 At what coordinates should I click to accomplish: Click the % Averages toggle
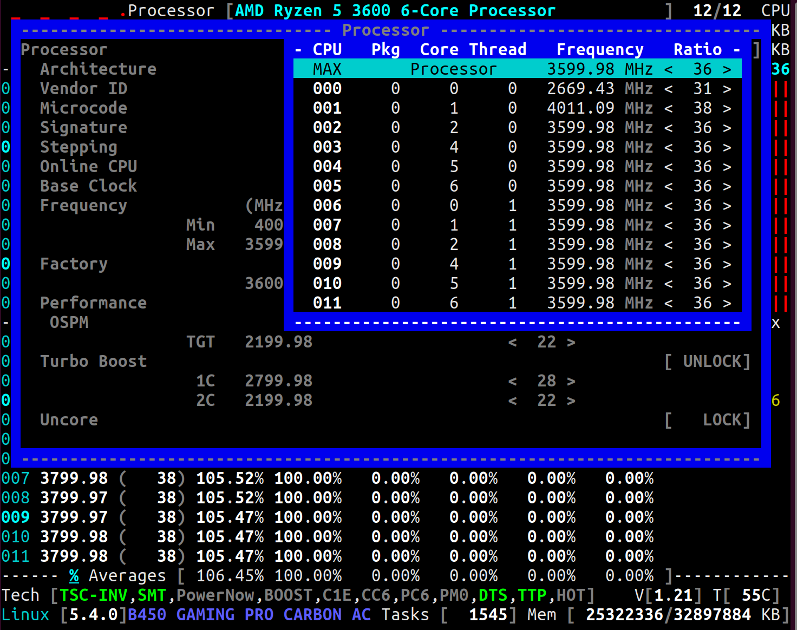74,576
